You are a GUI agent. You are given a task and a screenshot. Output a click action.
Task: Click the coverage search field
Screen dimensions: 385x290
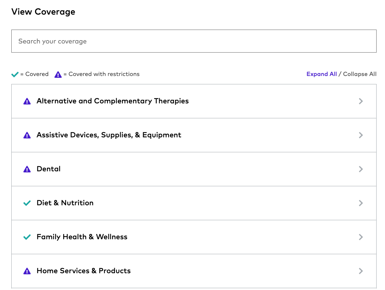(x=194, y=41)
